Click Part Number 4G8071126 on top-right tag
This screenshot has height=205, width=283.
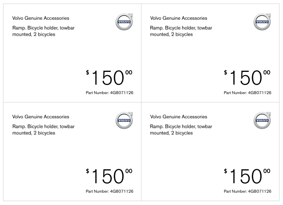tap(247, 93)
